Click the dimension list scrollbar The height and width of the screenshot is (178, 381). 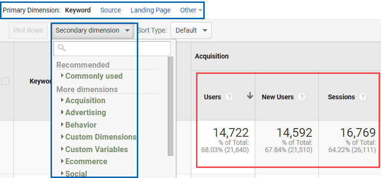tap(171, 106)
